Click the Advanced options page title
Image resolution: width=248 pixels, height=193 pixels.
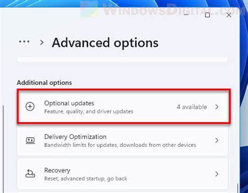coord(105,43)
